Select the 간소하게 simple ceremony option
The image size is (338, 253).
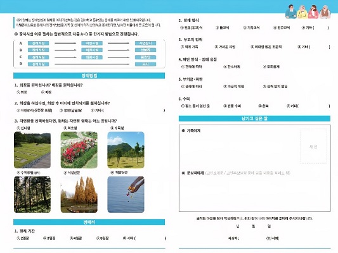tap(231, 67)
